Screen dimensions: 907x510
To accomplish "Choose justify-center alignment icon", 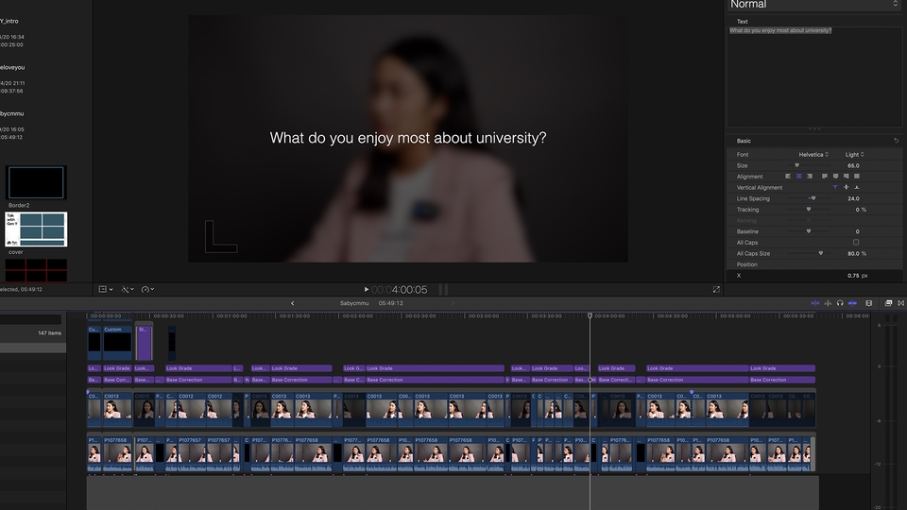I will point(835,177).
